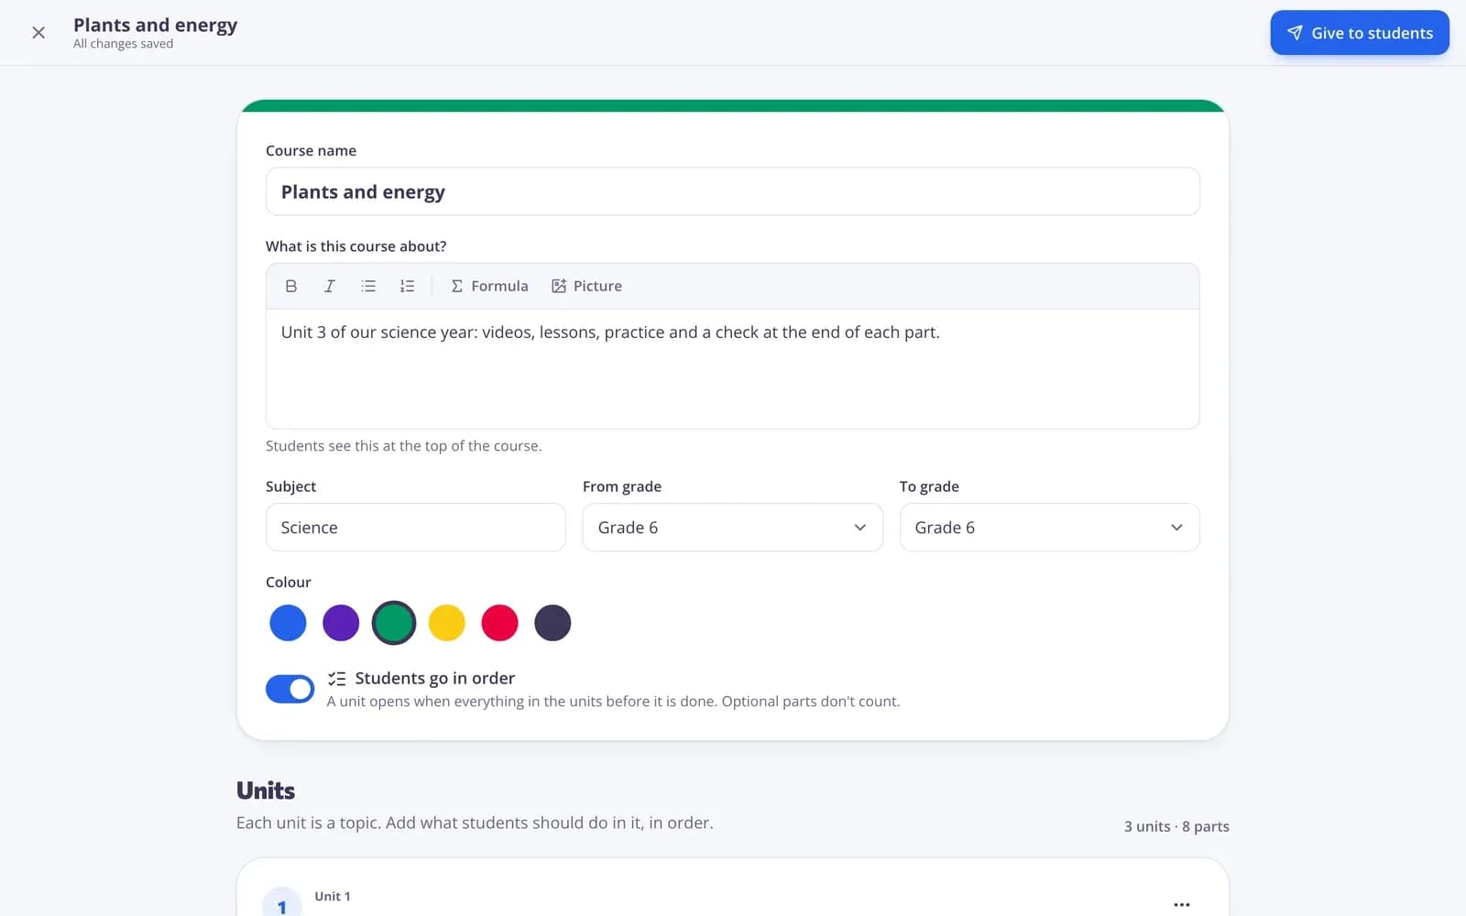Choose the red colour swatch
The image size is (1466, 916).
coord(499,623)
